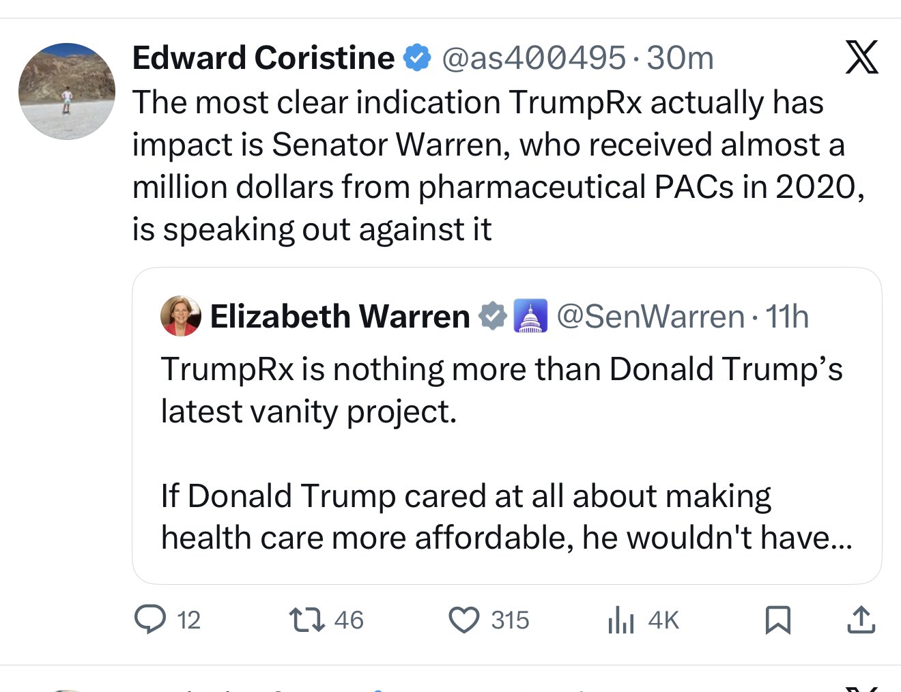901x692 pixels.
Task: Share the tweet with the upload icon
Action: tap(861, 620)
